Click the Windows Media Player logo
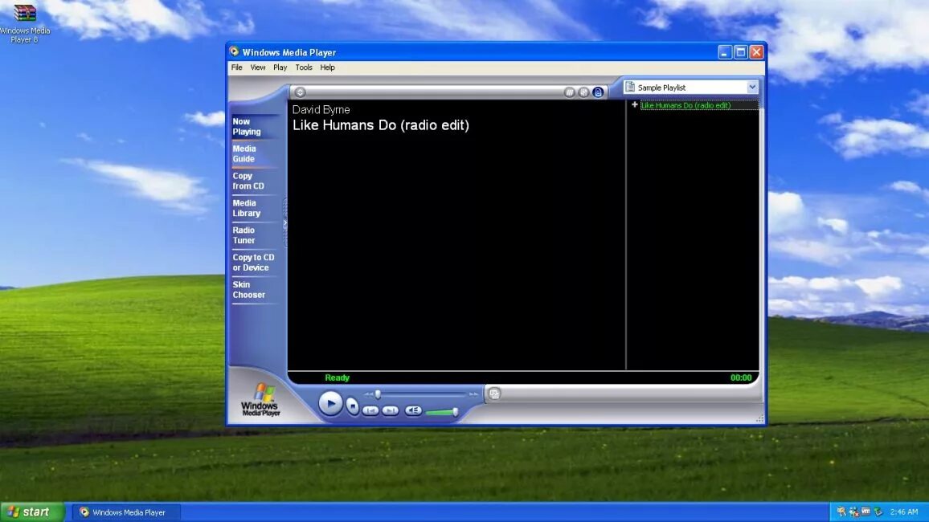 coord(260,400)
